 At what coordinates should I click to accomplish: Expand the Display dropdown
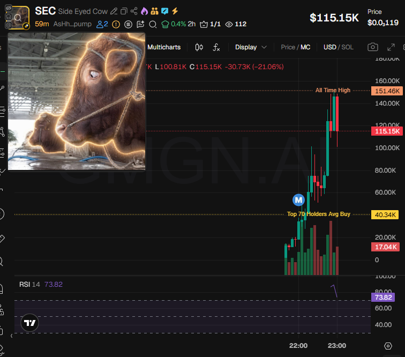251,47
